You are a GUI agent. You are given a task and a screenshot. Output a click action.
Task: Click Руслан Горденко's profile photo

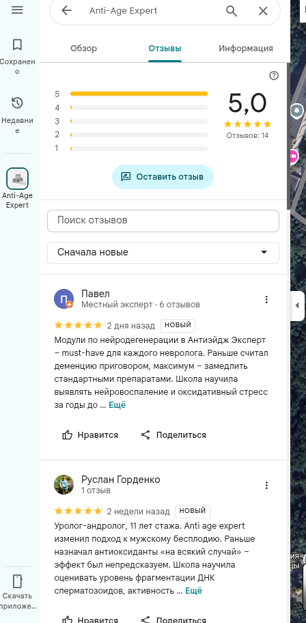click(x=64, y=484)
